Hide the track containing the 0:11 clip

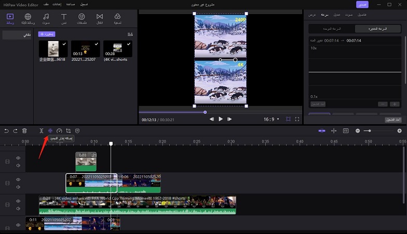18,225
